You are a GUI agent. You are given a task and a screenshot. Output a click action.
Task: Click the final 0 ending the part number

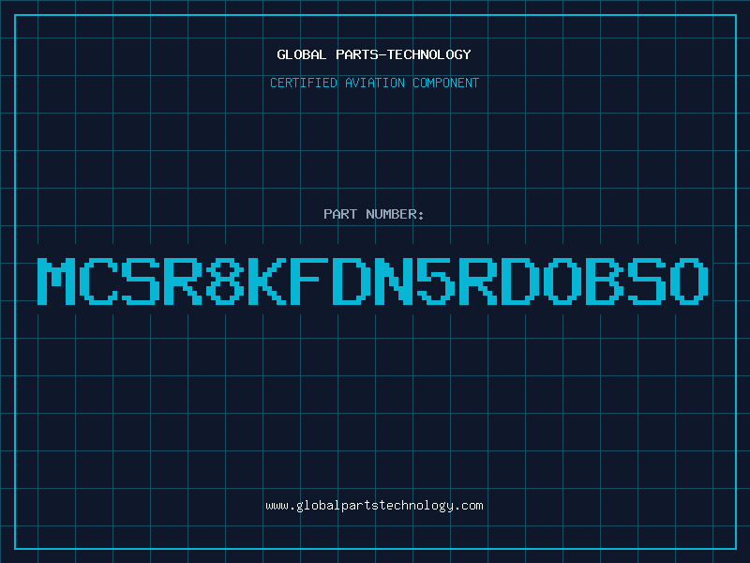pos(688,281)
